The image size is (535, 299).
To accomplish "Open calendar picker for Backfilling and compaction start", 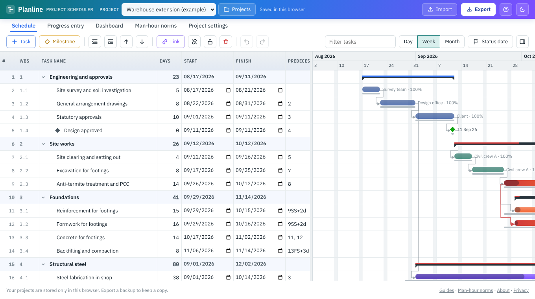I will tap(229, 251).
